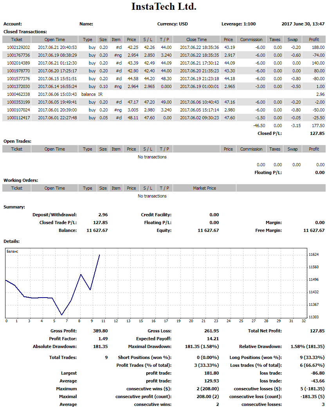Click the chart's Баланс legend label

pyautogui.click(x=13, y=251)
